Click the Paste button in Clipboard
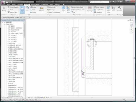Image resolution: width=136 pixels, height=102 pixels. (10, 10)
